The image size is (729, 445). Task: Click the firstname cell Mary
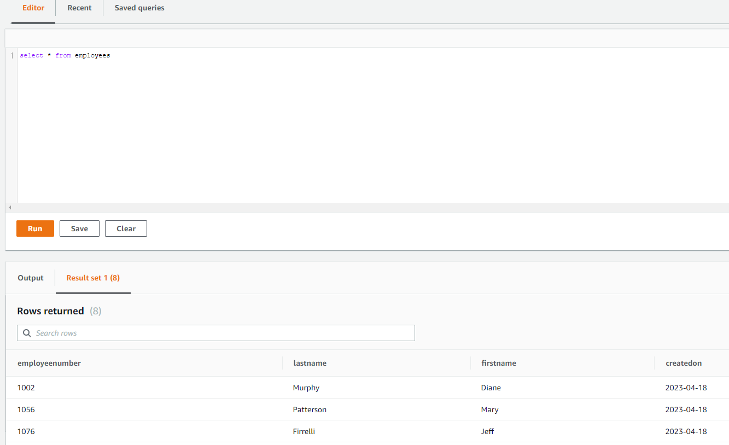[490, 409]
